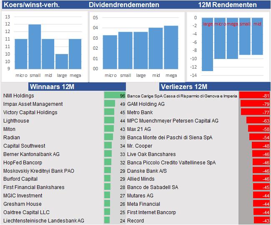Select NMI Holdings in the winners list

[19, 96]
